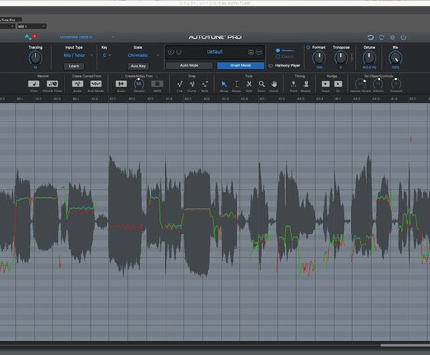Open the Key C dropdown
Image resolution: width=430 pixels, height=355 pixels.
(x=107, y=55)
